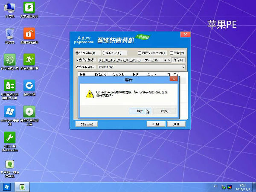The image size is (256, 192).
Task: Click the installer app on the taskbar
Action: click(22, 187)
